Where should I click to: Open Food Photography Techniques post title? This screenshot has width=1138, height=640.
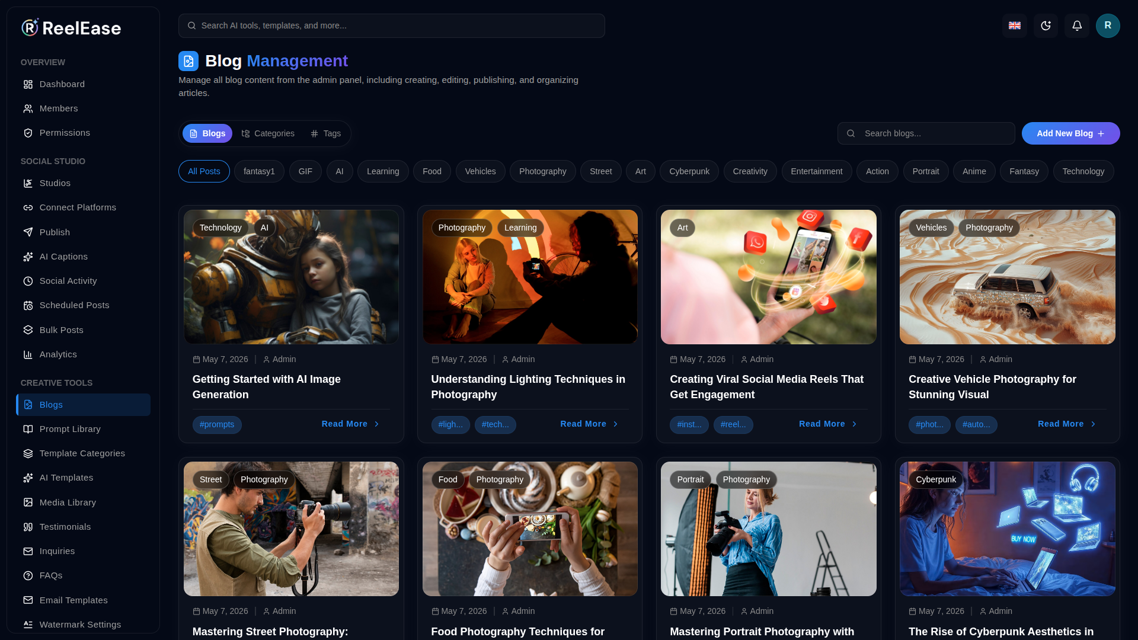point(517,632)
